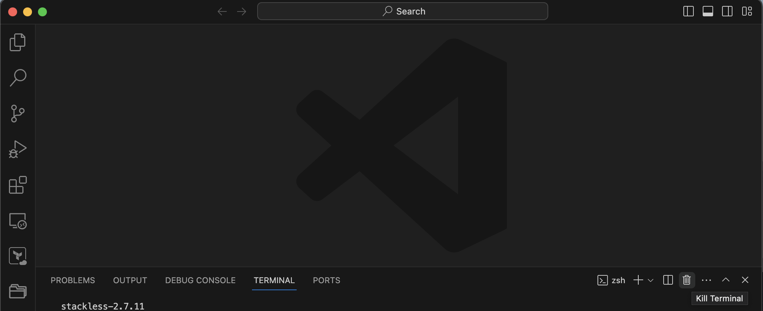Switch to the PORTS tab
Image resolution: width=763 pixels, height=311 pixels.
point(326,280)
